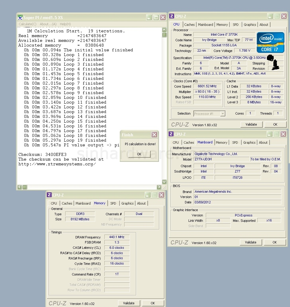Viewport: 290px width, 307px height.
Task: Switch to Caches tab in CPU window
Action: [189, 25]
